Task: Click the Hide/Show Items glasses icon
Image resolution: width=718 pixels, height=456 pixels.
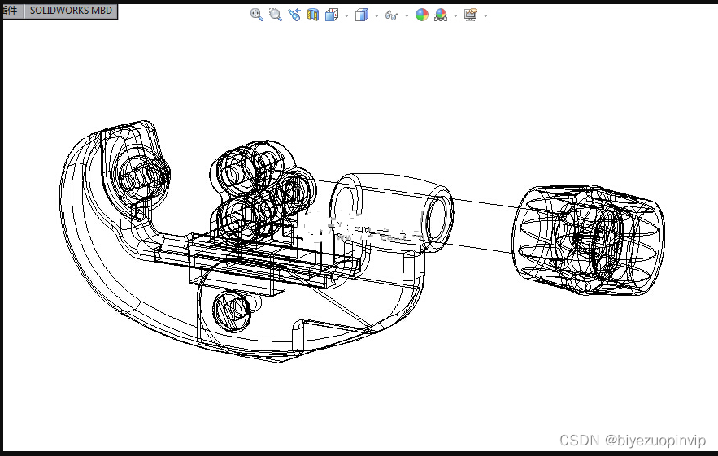Action: (391, 15)
